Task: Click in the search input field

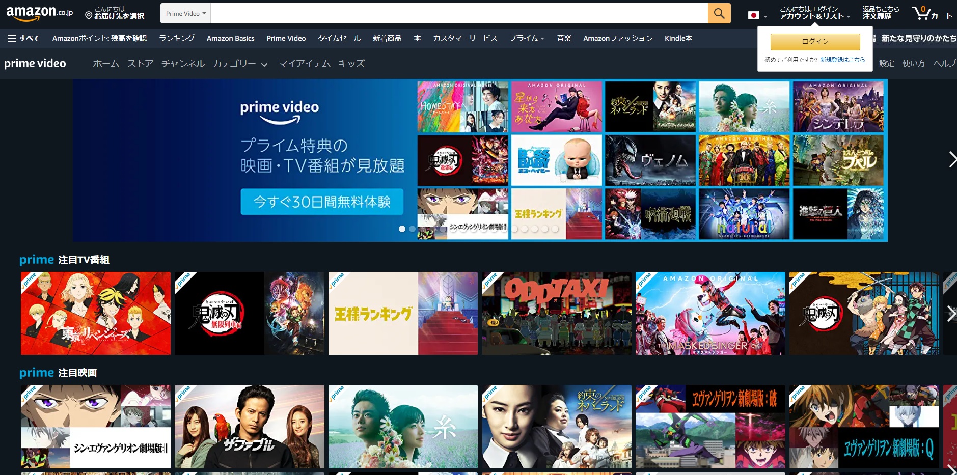Action: click(x=459, y=13)
